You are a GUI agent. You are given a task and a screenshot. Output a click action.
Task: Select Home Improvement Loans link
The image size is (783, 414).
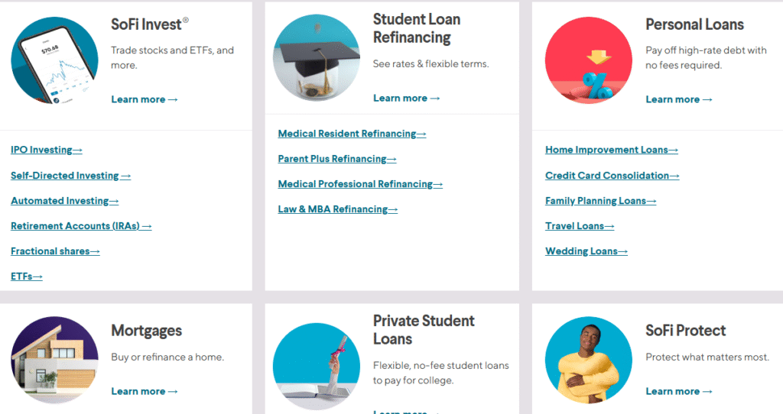coord(612,150)
